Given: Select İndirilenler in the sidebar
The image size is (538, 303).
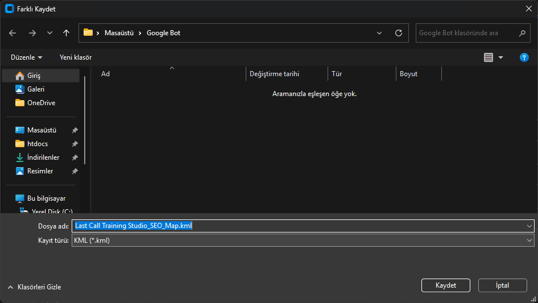Looking at the screenshot, I should pyautogui.click(x=43, y=157).
